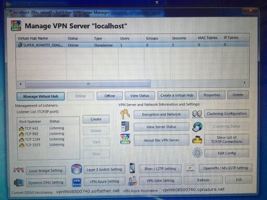The width and height of the screenshot is (267, 200).
Task: Open VPN Azure Setting
Action: tap(104, 181)
